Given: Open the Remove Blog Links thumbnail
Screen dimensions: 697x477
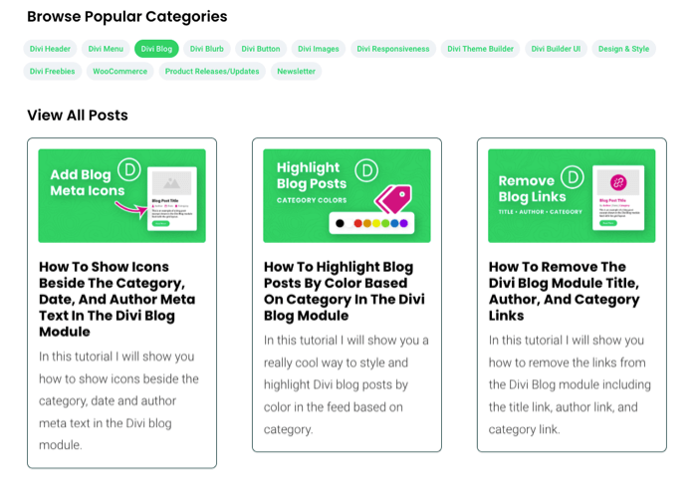Looking at the screenshot, I should point(572,195).
